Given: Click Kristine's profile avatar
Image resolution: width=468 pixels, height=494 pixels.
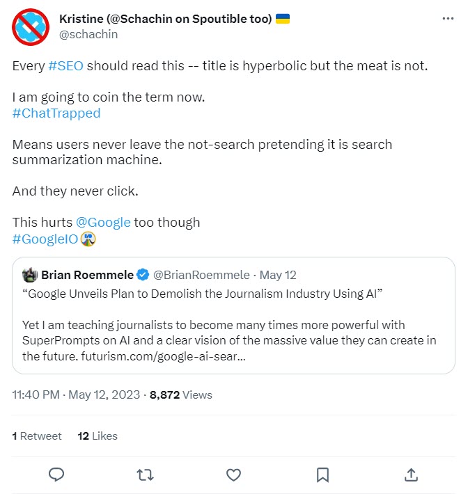Looking at the screenshot, I should click(x=31, y=26).
